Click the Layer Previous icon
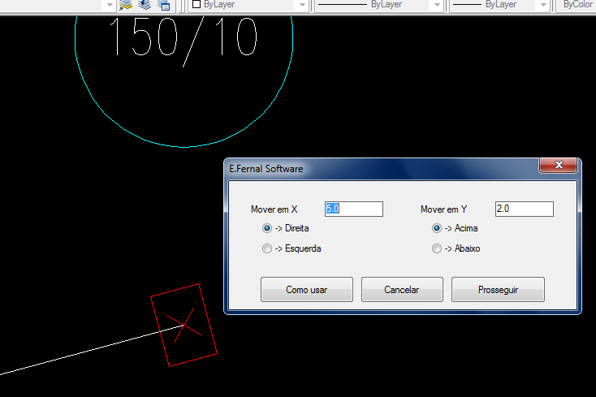This screenshot has width=596, height=397. point(145,5)
